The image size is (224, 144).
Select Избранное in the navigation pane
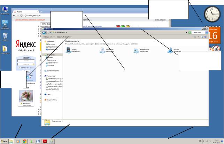(49, 42)
